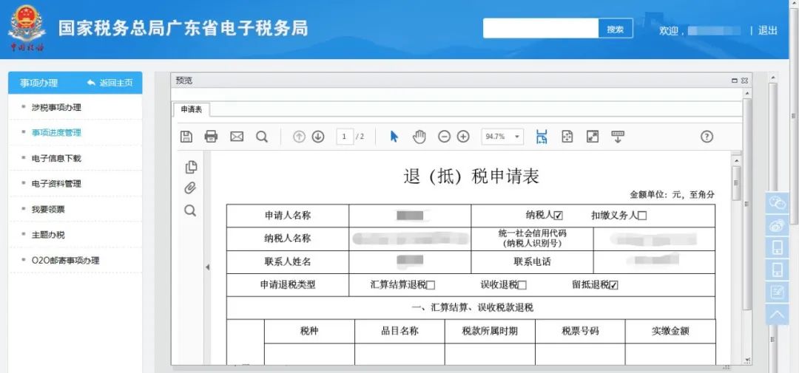The width and height of the screenshot is (799, 373).
Task: Collapse the PDF side panel with triangle
Action: click(x=207, y=267)
